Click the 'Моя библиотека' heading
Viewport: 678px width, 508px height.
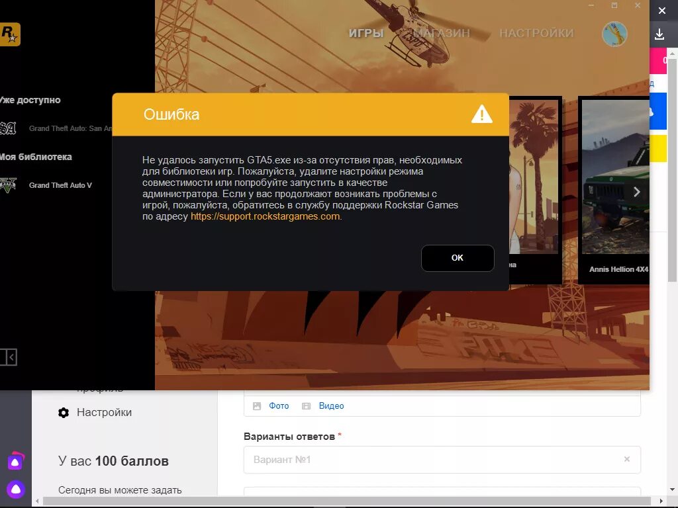tap(36, 157)
